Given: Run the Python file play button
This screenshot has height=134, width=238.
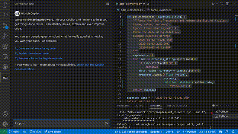Looking at the screenshot, I should (213, 4).
